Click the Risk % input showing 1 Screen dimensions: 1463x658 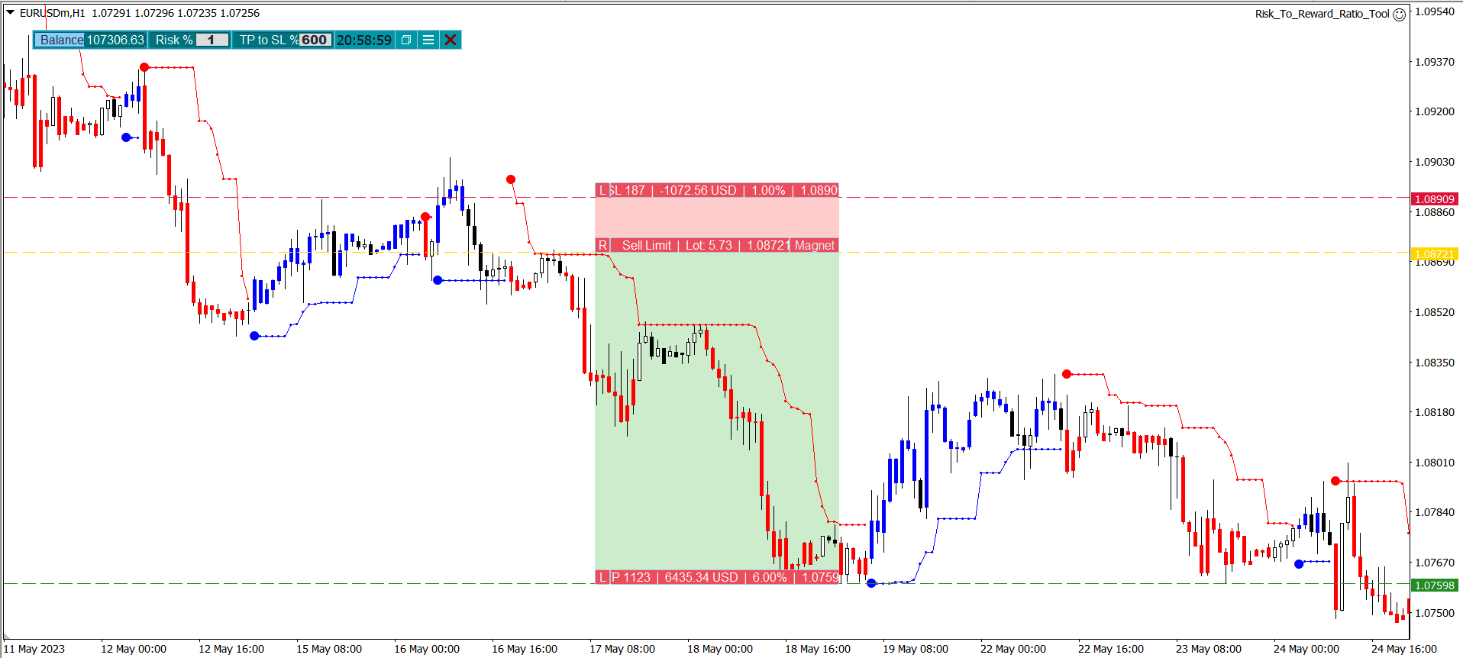pyautogui.click(x=212, y=40)
